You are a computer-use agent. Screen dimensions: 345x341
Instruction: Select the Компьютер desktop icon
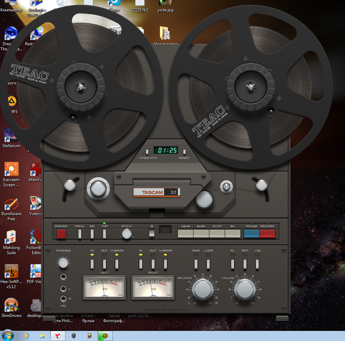(11, 6)
